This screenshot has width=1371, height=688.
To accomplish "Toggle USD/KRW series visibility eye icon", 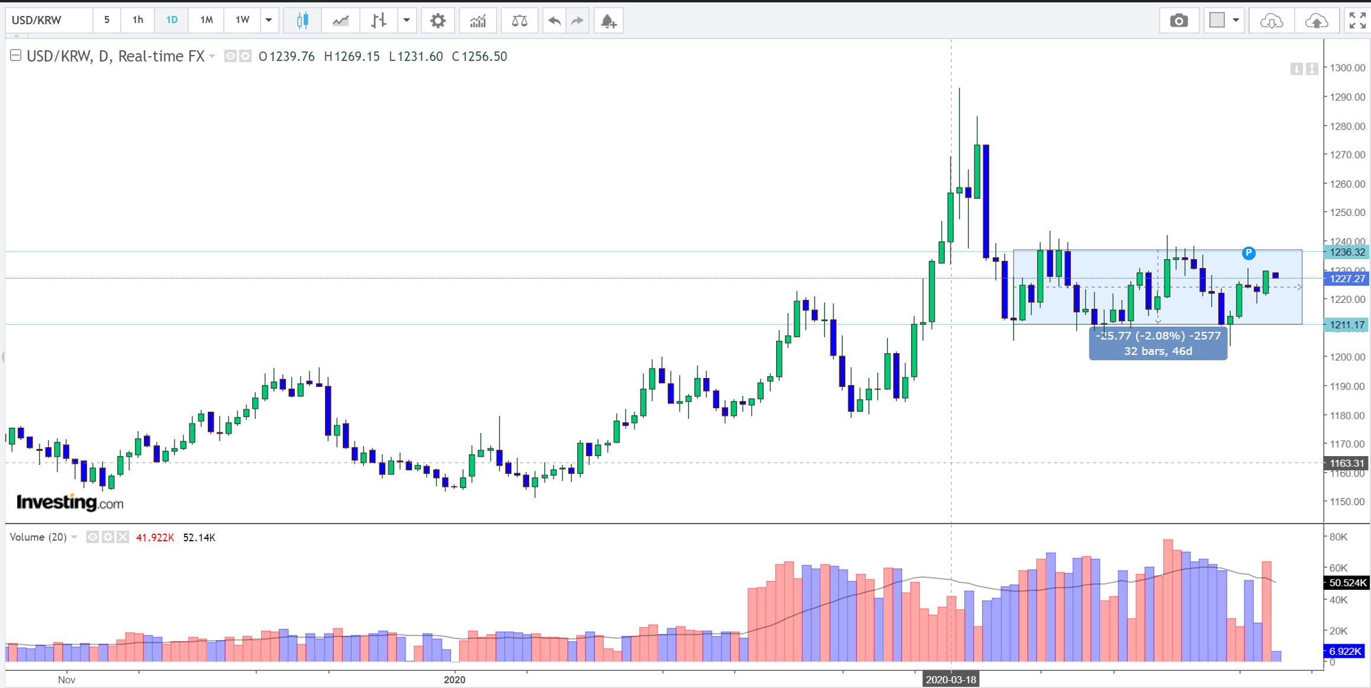I will [230, 56].
